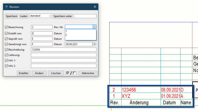
Task: Close the Revision dialog
Action: click(95, 7)
